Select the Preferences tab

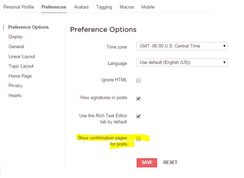(x=54, y=7)
